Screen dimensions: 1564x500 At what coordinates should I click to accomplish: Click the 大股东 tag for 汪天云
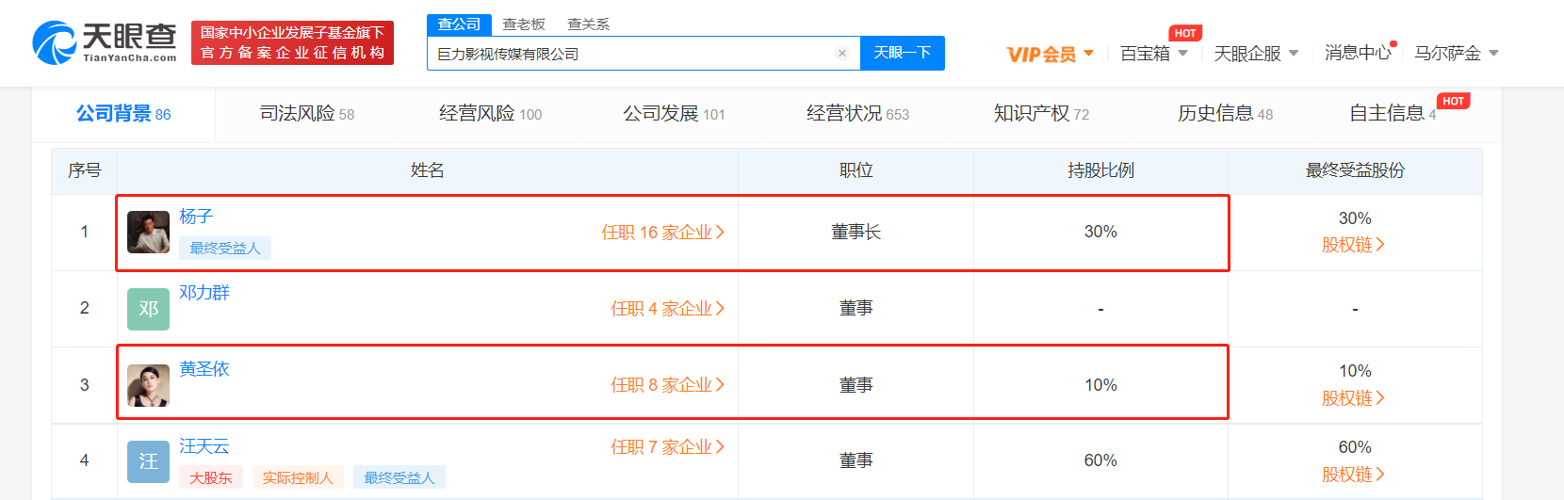click(211, 477)
